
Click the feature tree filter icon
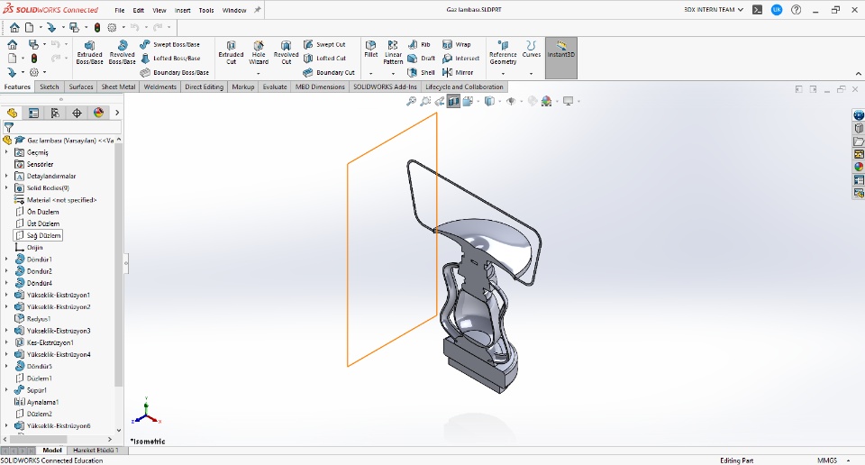point(8,127)
